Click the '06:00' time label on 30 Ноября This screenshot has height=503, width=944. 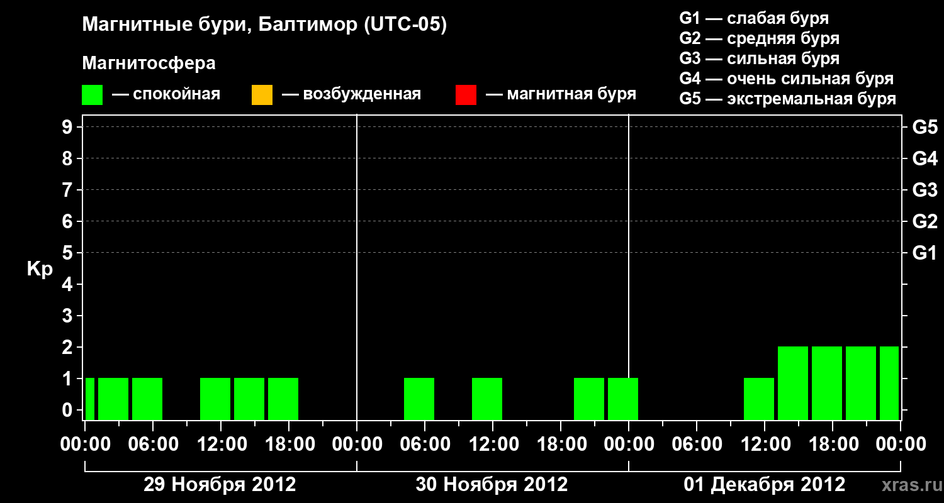coord(424,444)
